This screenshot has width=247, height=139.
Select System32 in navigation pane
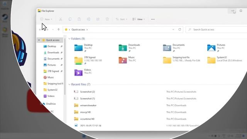pos(52,90)
